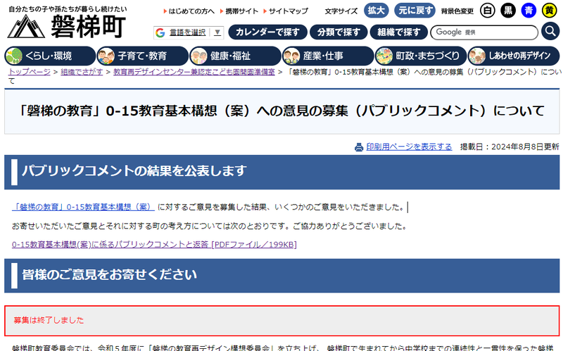Click the printer icon for print view
The image size is (563, 351).
tap(359, 147)
